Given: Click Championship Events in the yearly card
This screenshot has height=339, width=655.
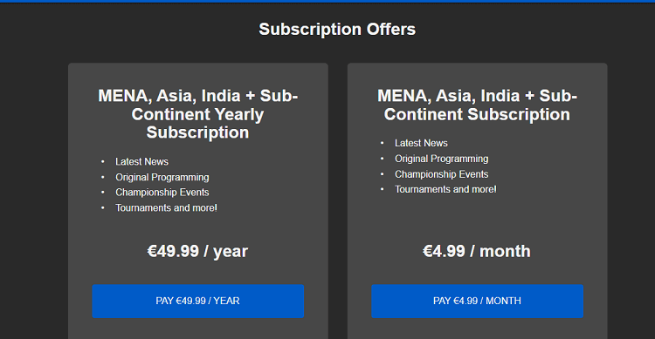Looking at the screenshot, I should point(162,193).
